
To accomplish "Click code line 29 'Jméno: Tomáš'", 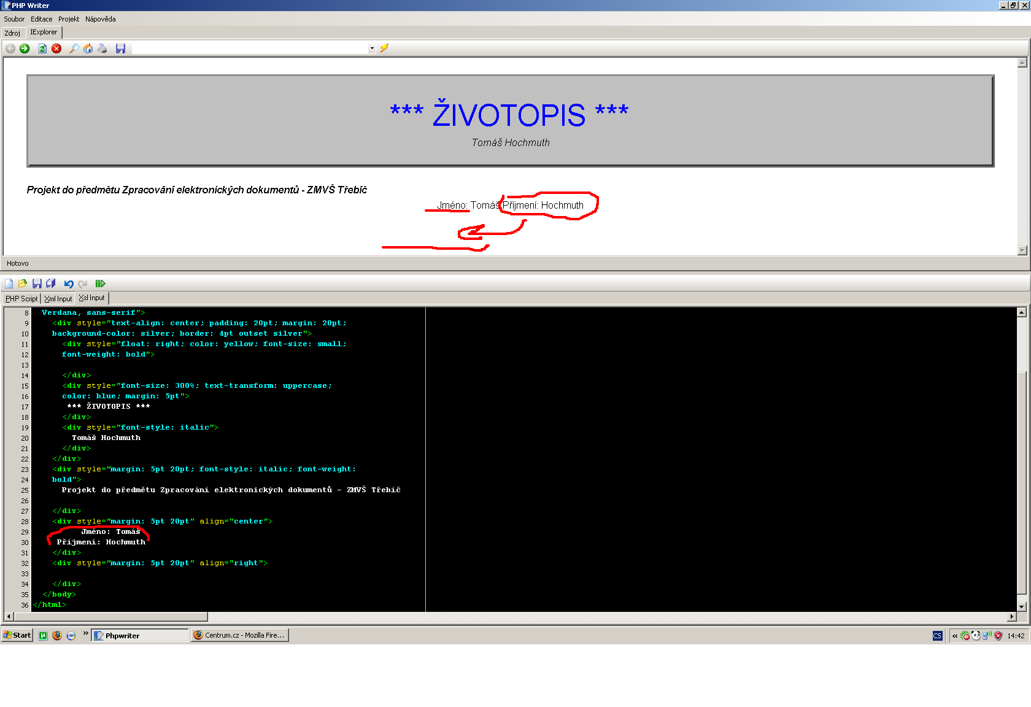I will 110,531.
